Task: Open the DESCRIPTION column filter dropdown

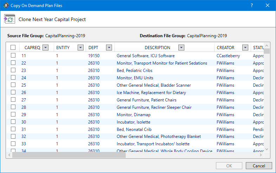Action: [x=181, y=48]
